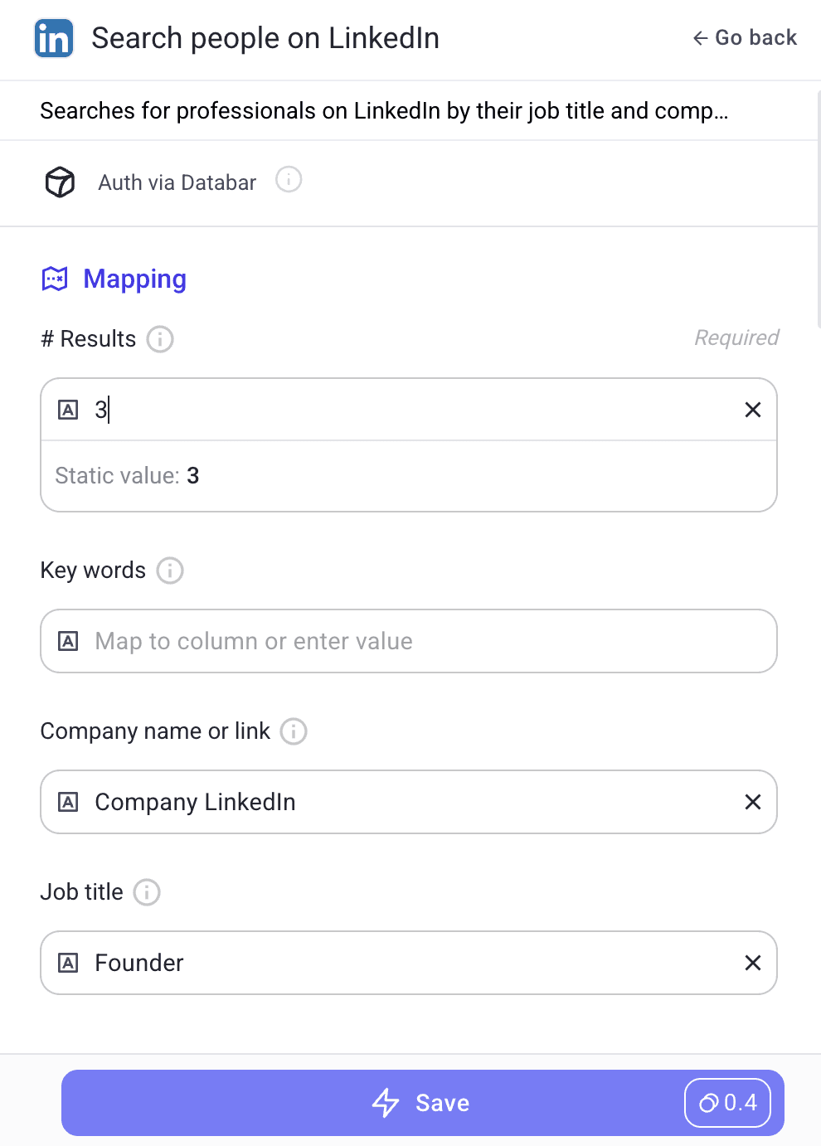Clear the # Results value with the X
This screenshot has width=821, height=1146.
click(x=753, y=410)
